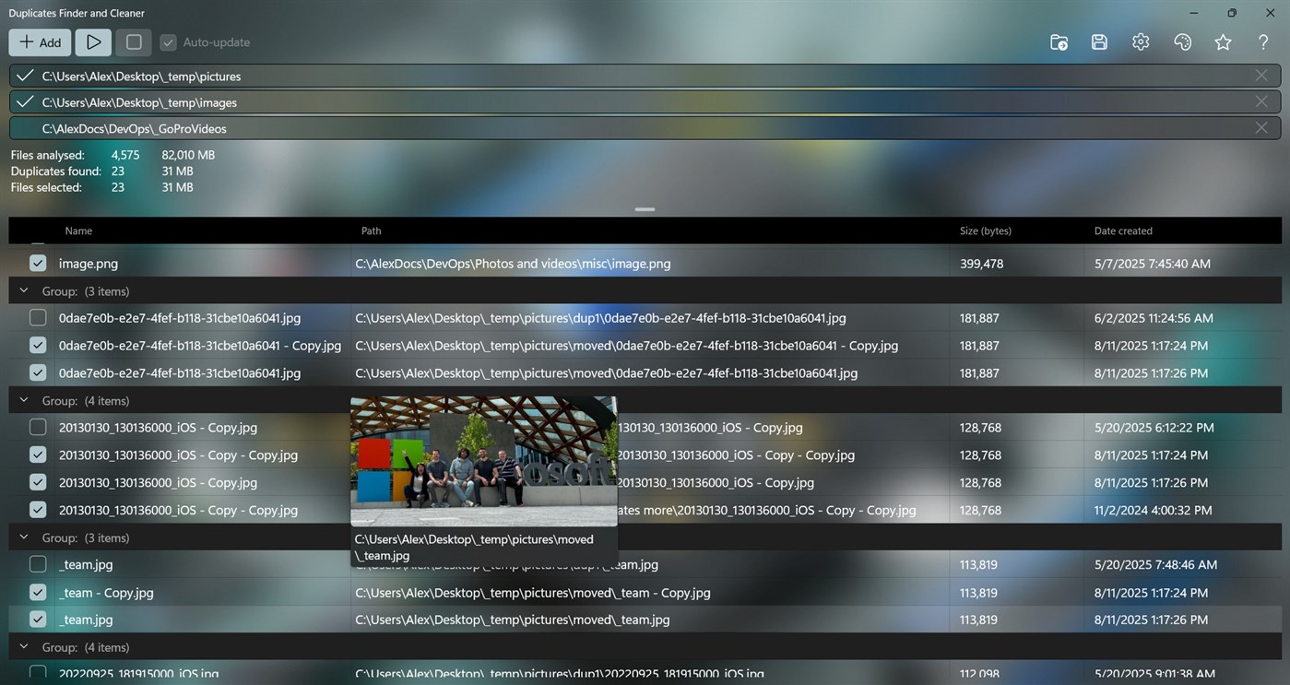The image size is (1290, 685).
Task: Open the theme palette icon
Action: [1181, 41]
